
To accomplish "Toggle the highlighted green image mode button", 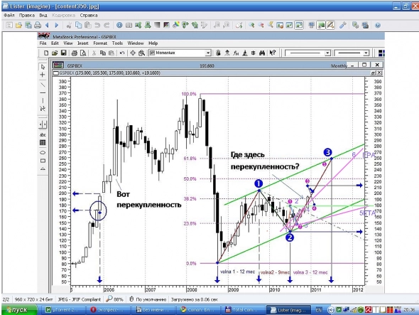I will 321,25.
